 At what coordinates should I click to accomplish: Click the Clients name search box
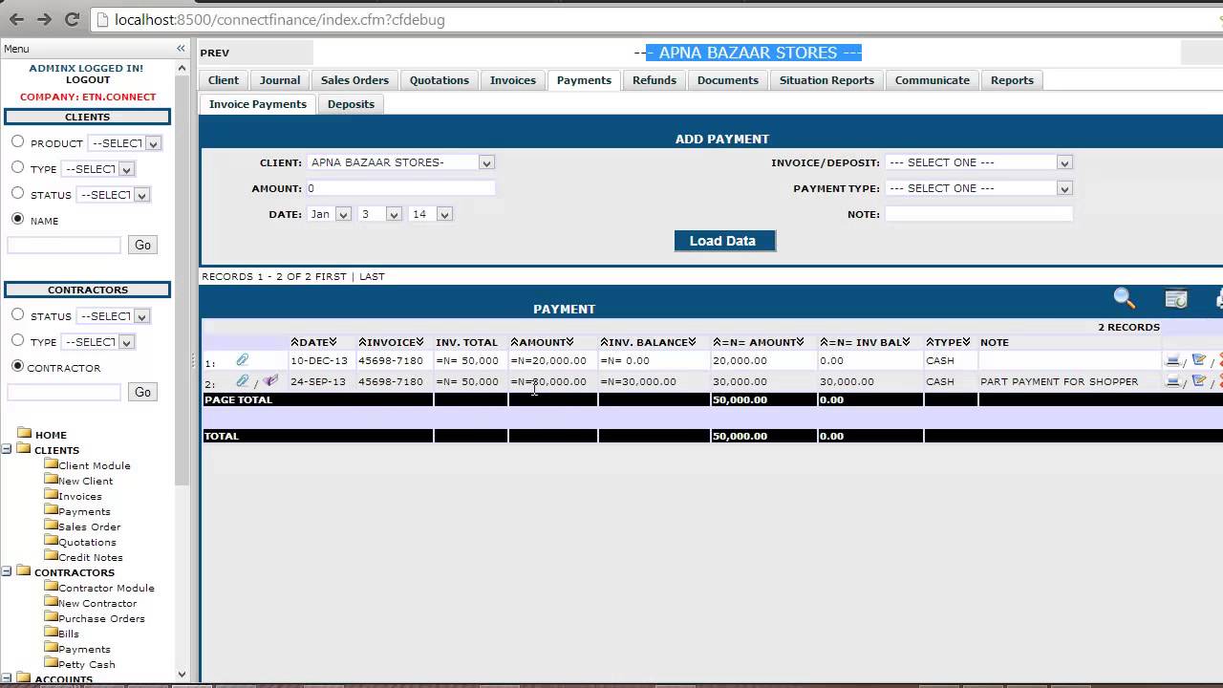64,245
